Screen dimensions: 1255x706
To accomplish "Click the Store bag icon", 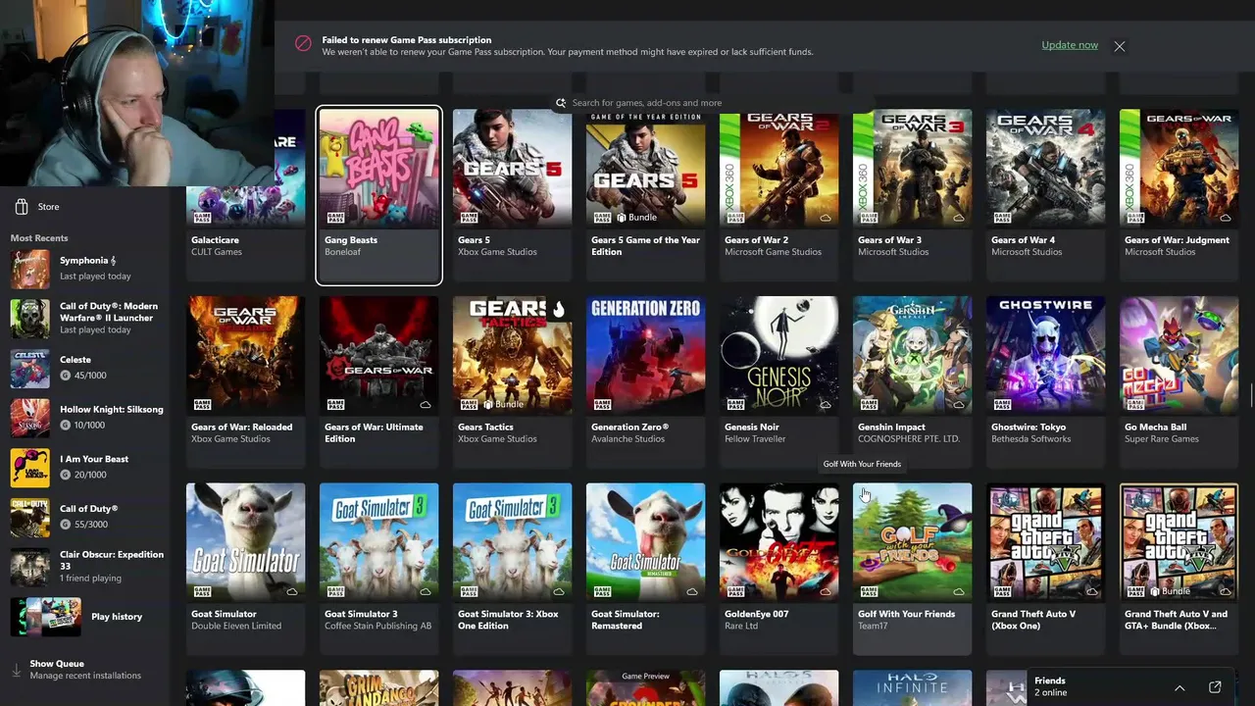I will point(21,207).
